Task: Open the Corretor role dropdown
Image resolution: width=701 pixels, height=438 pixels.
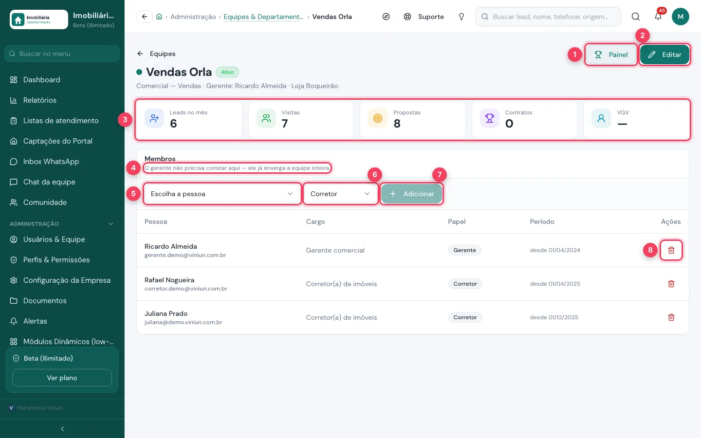Action: tap(341, 194)
